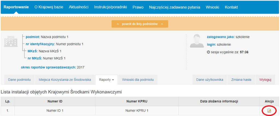
Task: Click the podmiot label
Action: [x=33, y=37]
